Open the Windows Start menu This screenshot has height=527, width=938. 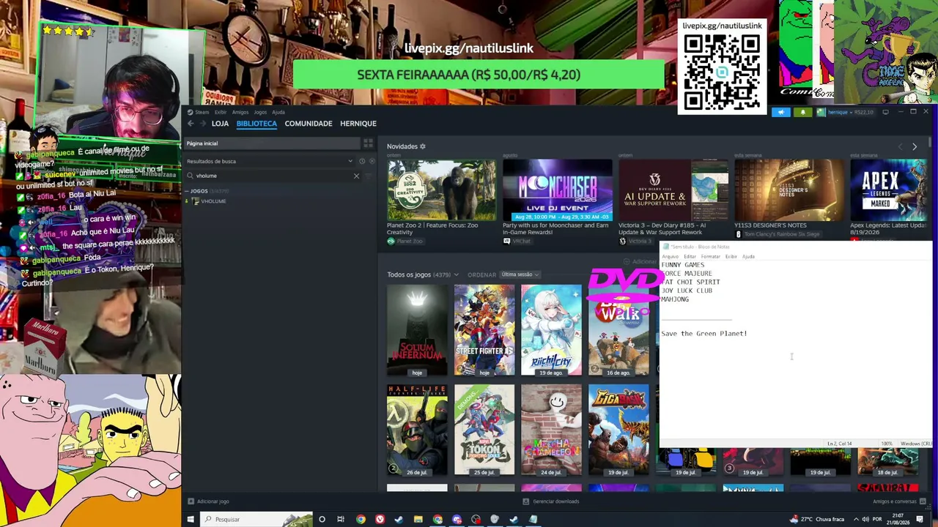point(191,520)
